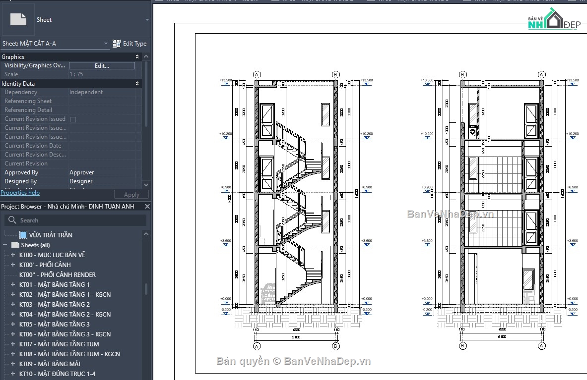This screenshot has width=587, height=380.
Task: Select sheet KT10 - MẶT ĐỨNG TRỤC 1-4
Action: tap(57, 374)
